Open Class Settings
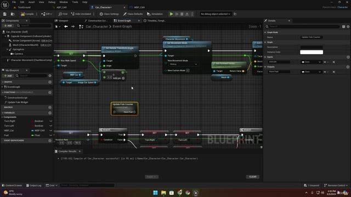This screenshot has width=351, height=197. click(x=109, y=14)
